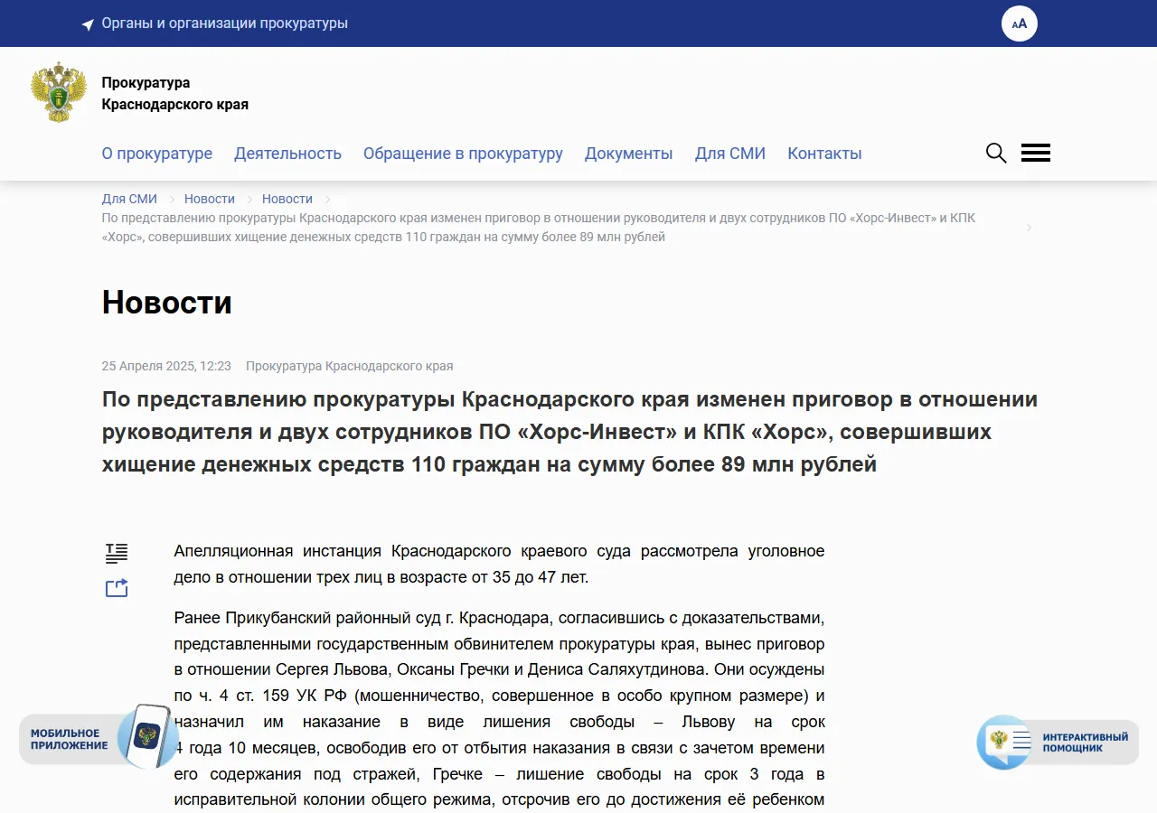This screenshot has height=813, width=1157.
Task: Click the prosecutor's office coat of arms logo
Action: (59, 92)
